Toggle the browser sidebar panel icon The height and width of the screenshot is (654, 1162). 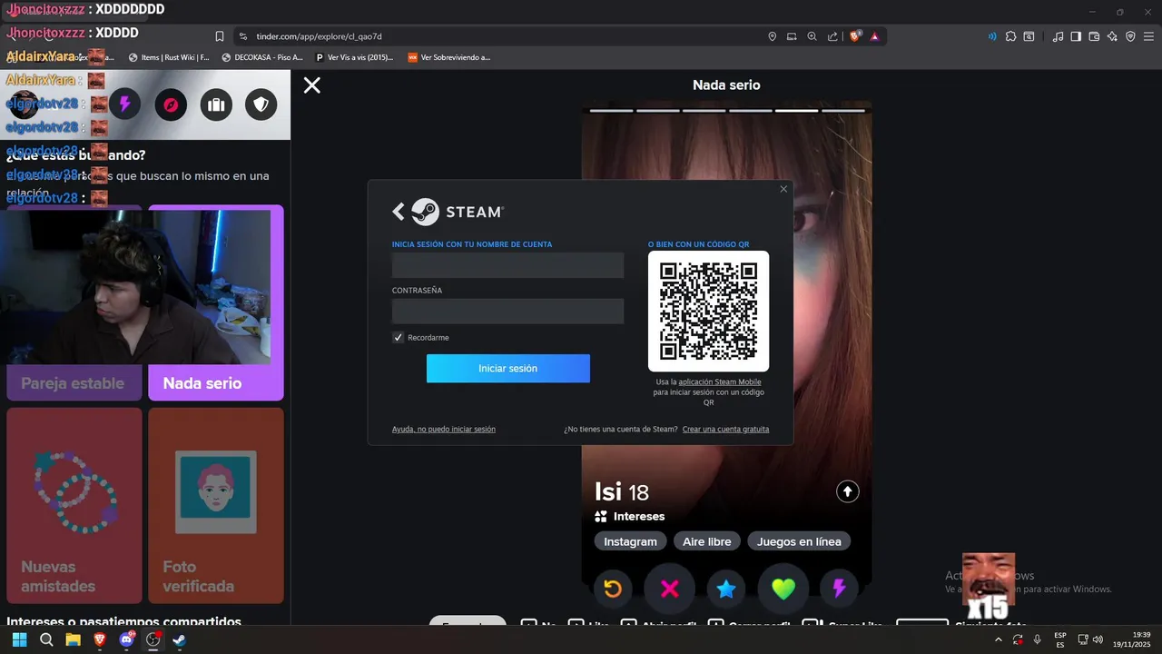(1076, 36)
